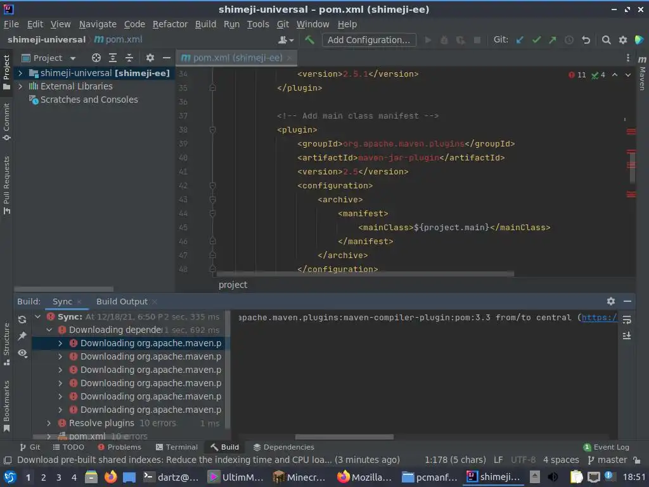
Task: Toggle scroll to end icon in build output
Action: (x=627, y=336)
